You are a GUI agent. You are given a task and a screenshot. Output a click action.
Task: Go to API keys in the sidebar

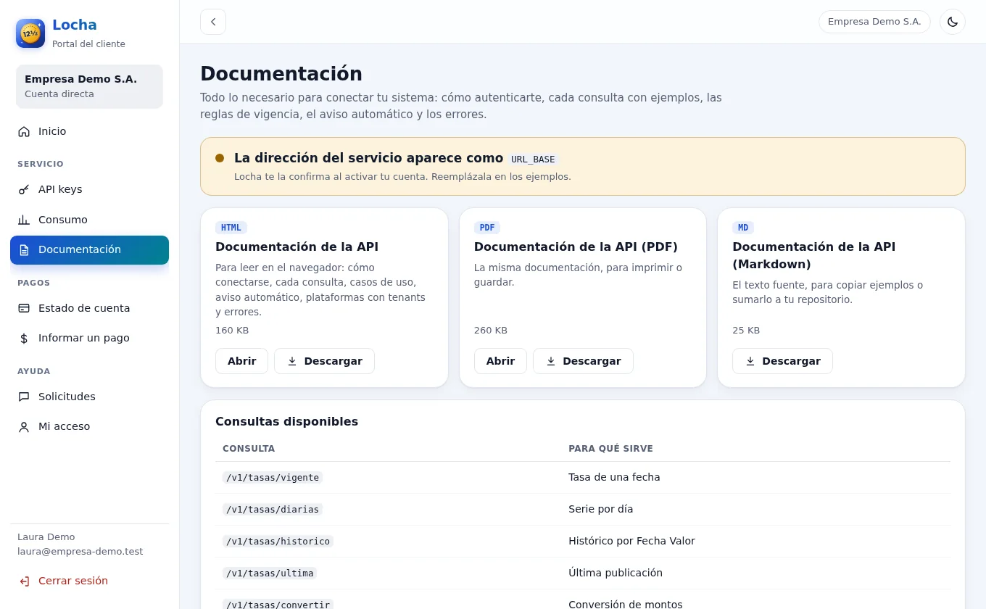click(x=89, y=189)
